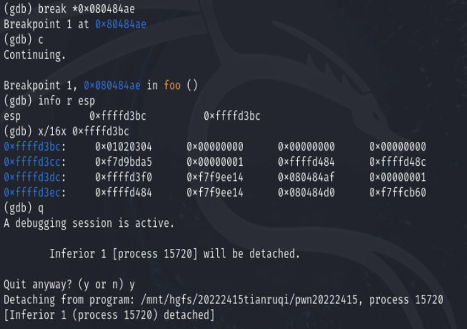
Task: Click the blue row label 0xffffd3dc:
Action: click(x=36, y=177)
